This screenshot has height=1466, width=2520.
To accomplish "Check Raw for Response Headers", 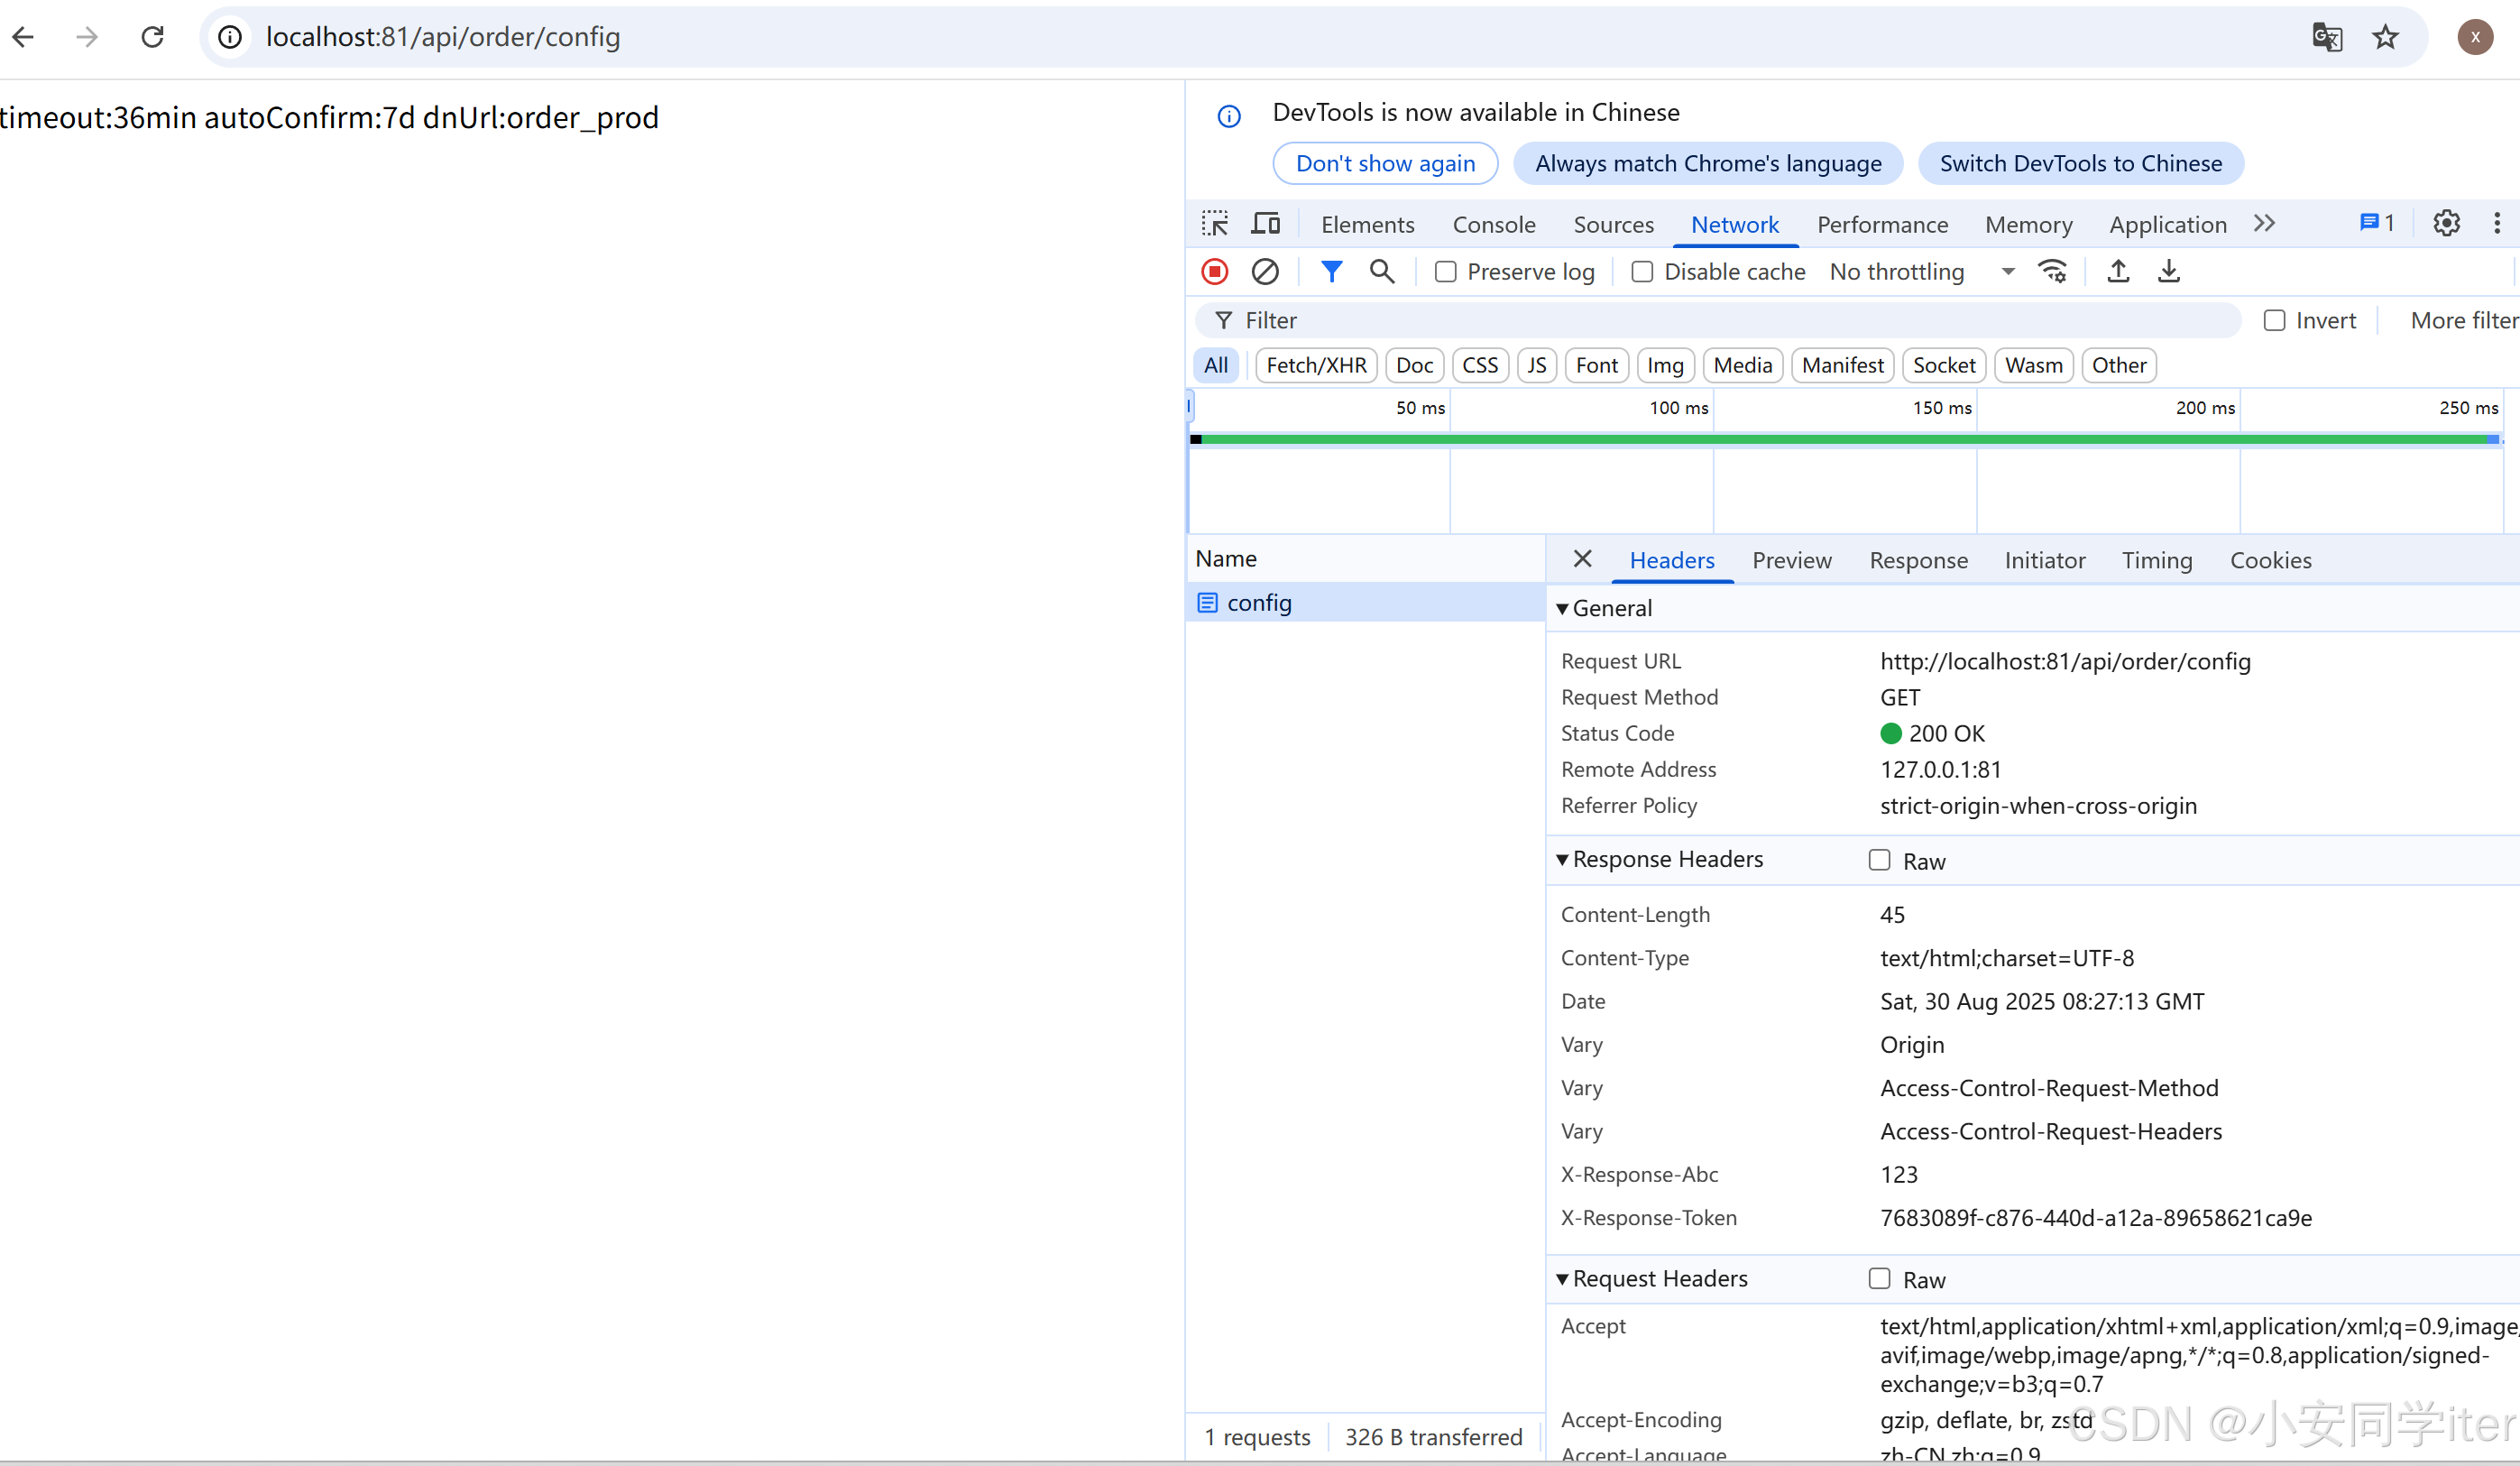I will click(x=1879, y=860).
